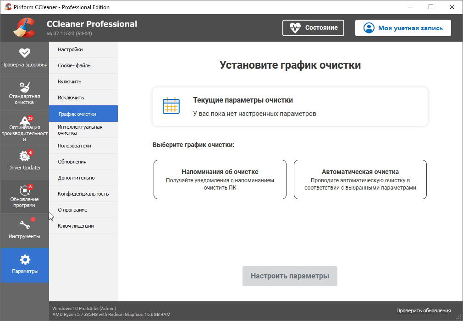Viewport: 463px width, 321px height.
Task: Open the Включить section
Action: (x=83, y=82)
